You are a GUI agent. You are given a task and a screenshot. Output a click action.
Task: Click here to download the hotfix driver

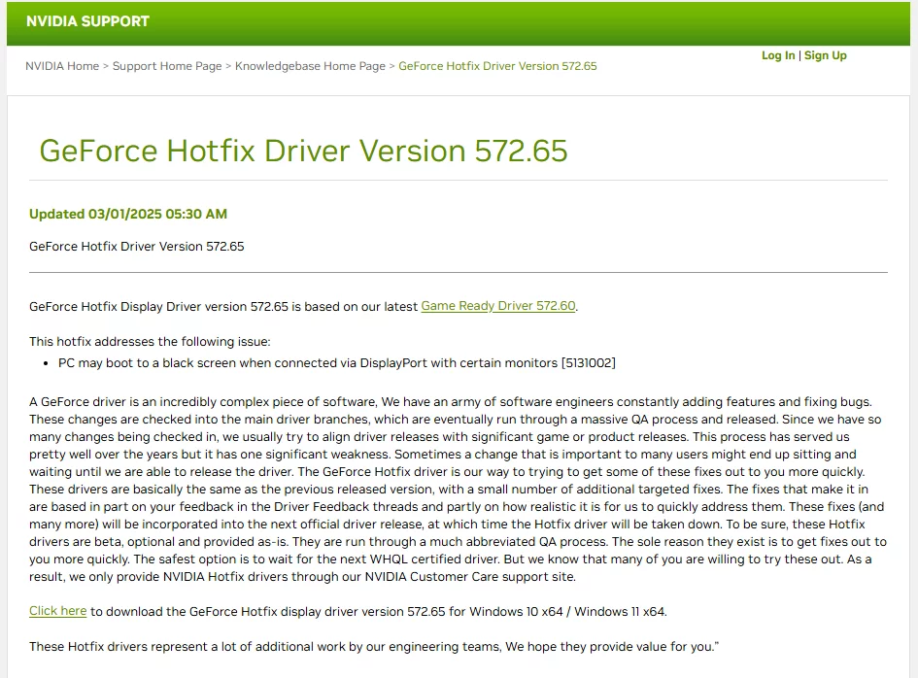coord(58,611)
